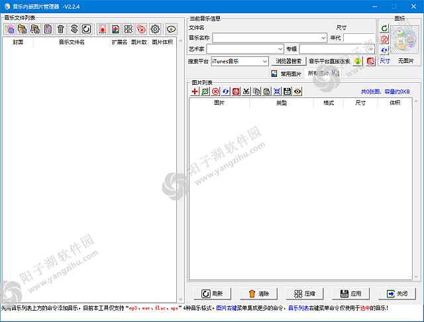This screenshot has height=322, width=424.
Task: Click the add music files icon
Action: point(9,29)
